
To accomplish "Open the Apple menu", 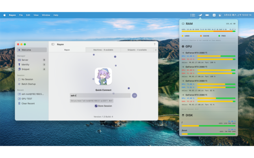I will point(4,15).
